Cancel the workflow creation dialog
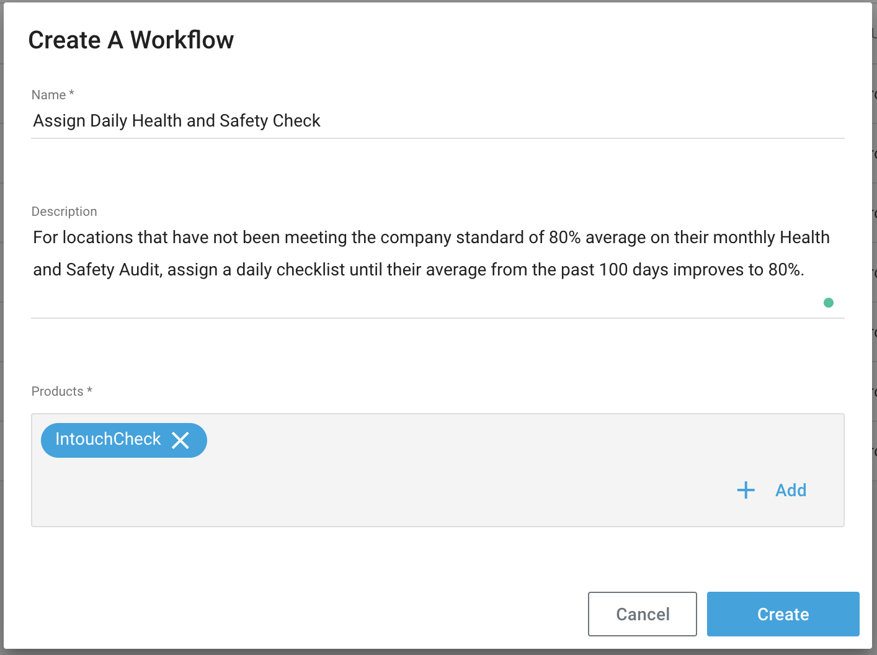The width and height of the screenshot is (877, 655). (x=642, y=614)
